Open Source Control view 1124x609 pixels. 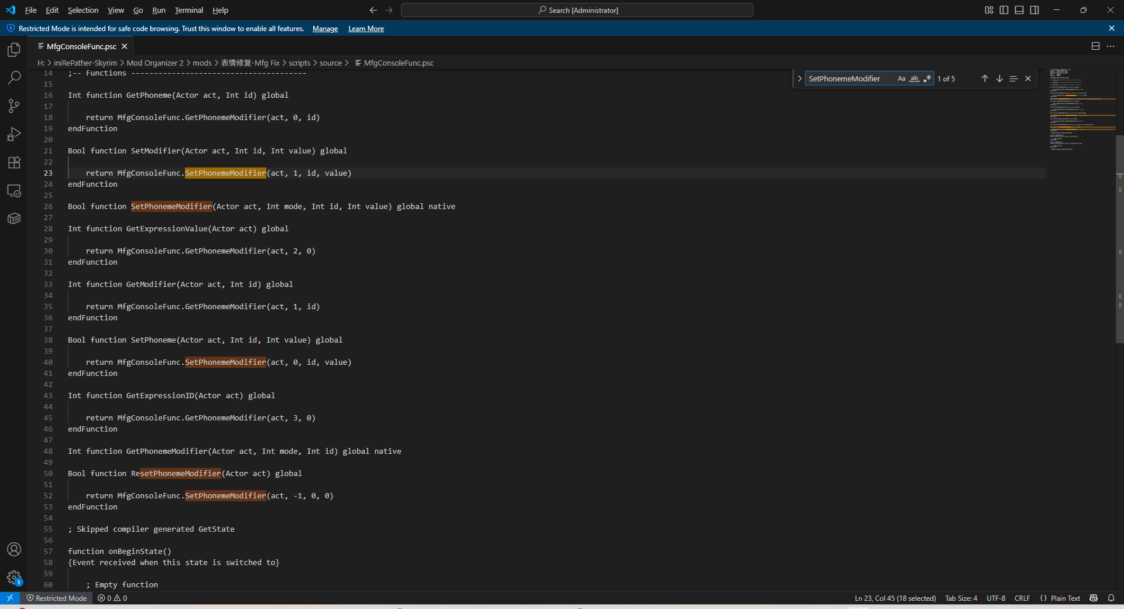(x=14, y=106)
